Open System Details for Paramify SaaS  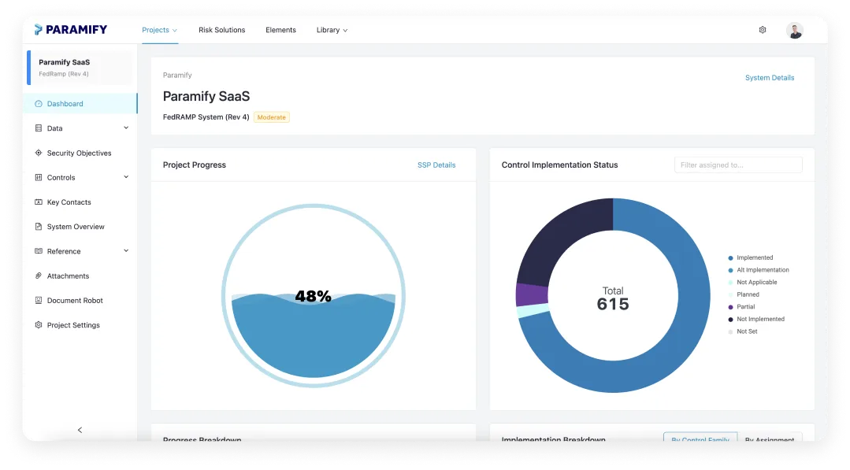(x=770, y=77)
